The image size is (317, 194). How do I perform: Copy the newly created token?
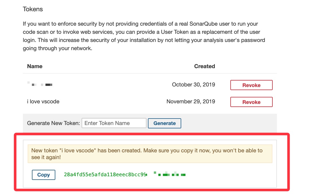click(43, 175)
